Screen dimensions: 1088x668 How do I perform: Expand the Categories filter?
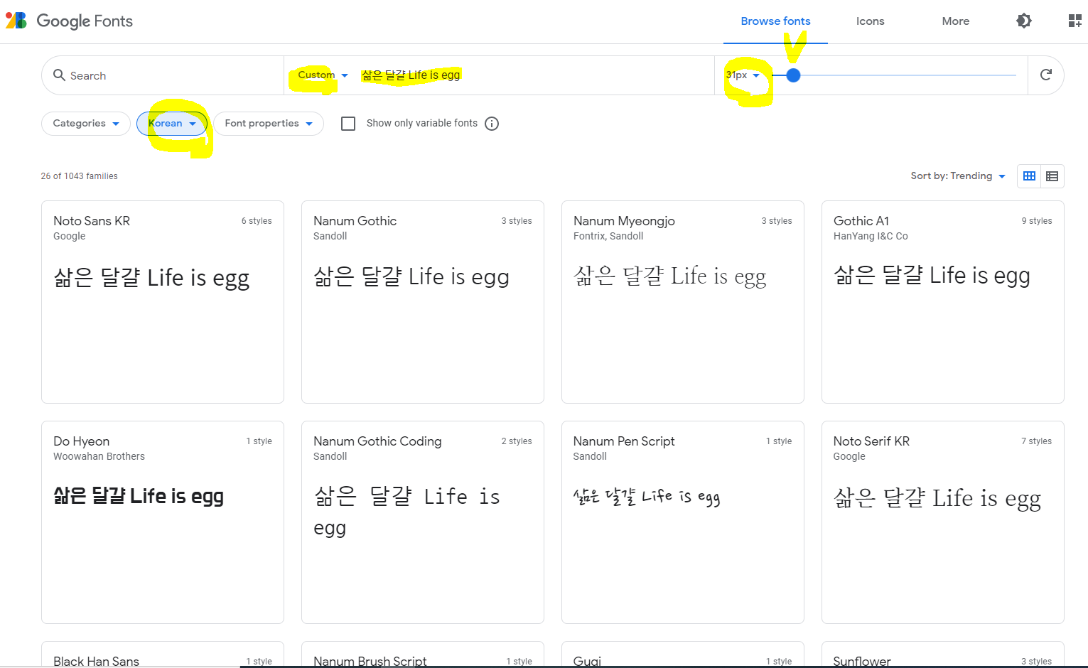(86, 124)
